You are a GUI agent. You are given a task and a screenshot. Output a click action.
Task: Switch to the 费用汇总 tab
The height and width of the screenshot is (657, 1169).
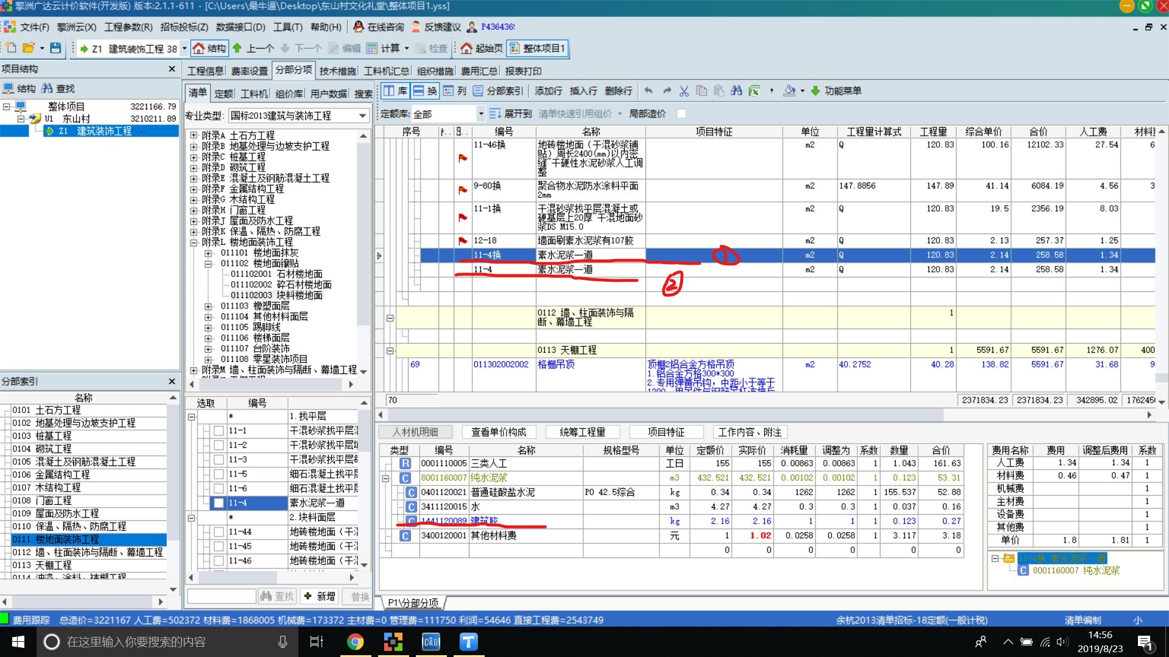(479, 71)
